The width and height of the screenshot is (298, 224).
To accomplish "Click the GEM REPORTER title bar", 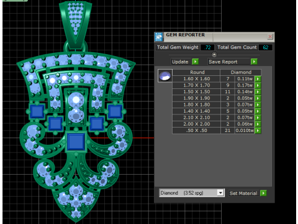I will tap(215, 37).
